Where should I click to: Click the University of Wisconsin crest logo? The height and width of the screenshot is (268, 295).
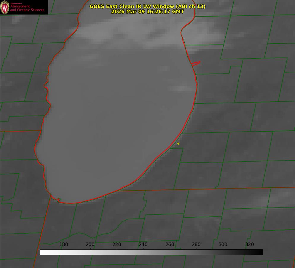tap(5, 7)
